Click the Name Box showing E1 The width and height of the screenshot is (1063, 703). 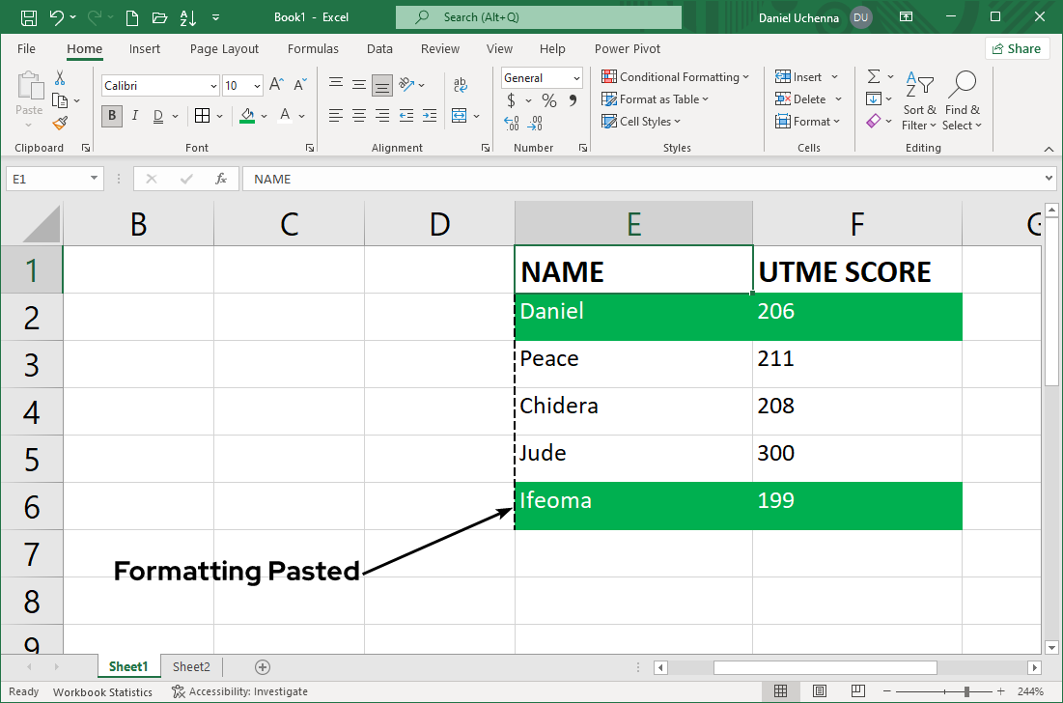click(x=46, y=179)
